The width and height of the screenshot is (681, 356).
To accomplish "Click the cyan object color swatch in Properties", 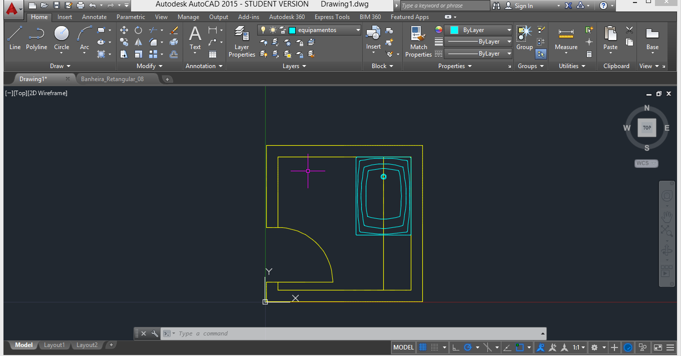I will (454, 30).
